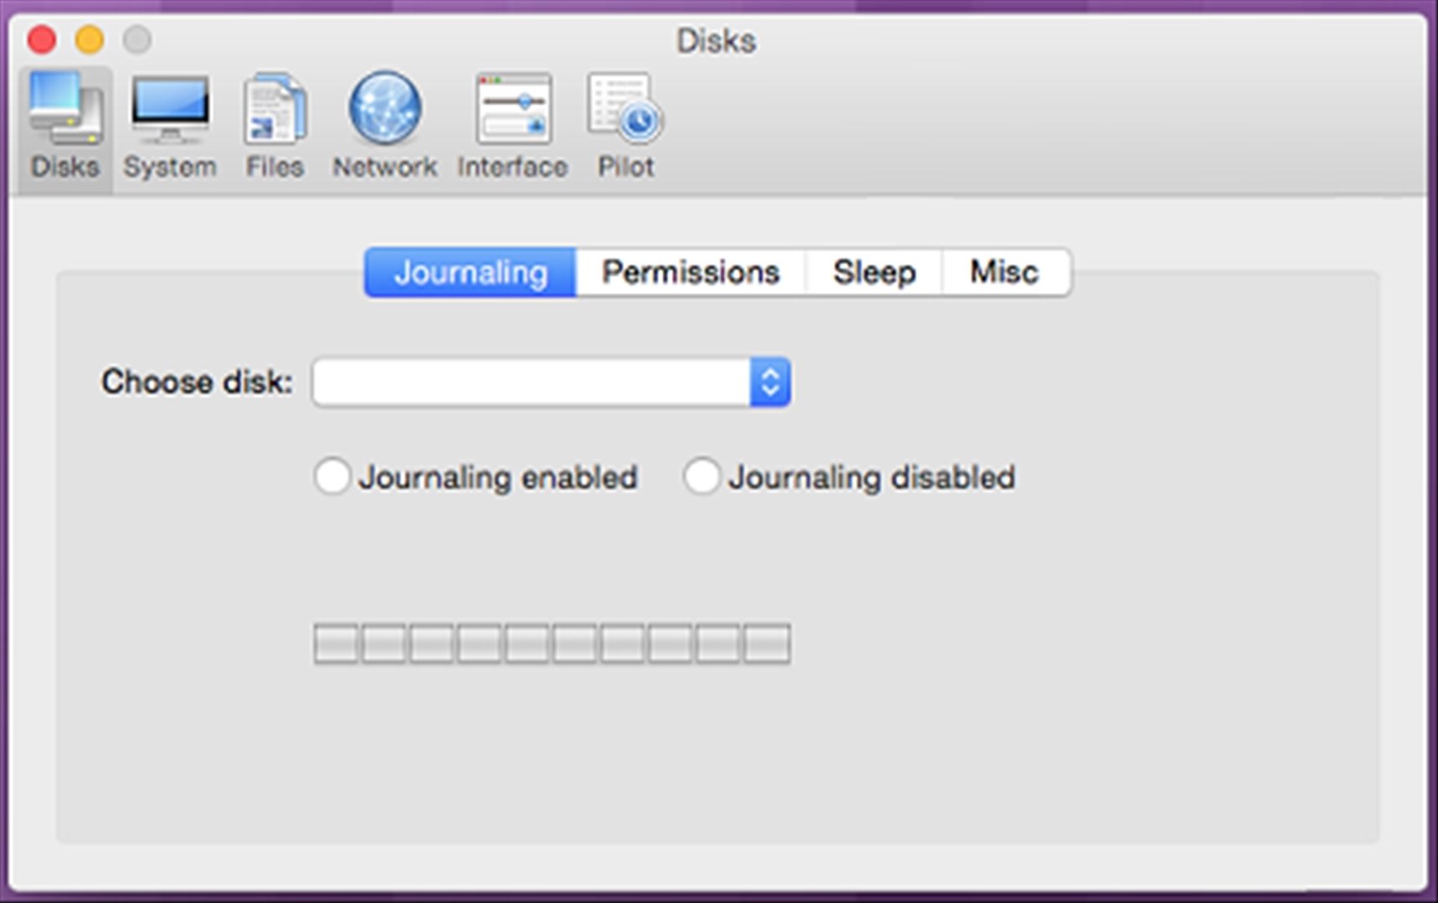Open the Files toolbar icon
The height and width of the screenshot is (903, 1438).
[275, 109]
